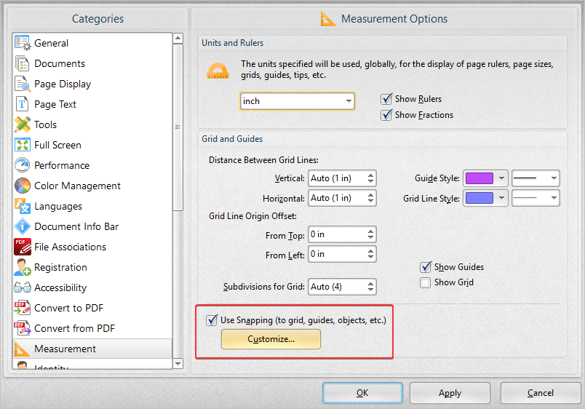Viewport: 585px width, 409px height.
Task: Select the Color Management category
Action: (92, 186)
